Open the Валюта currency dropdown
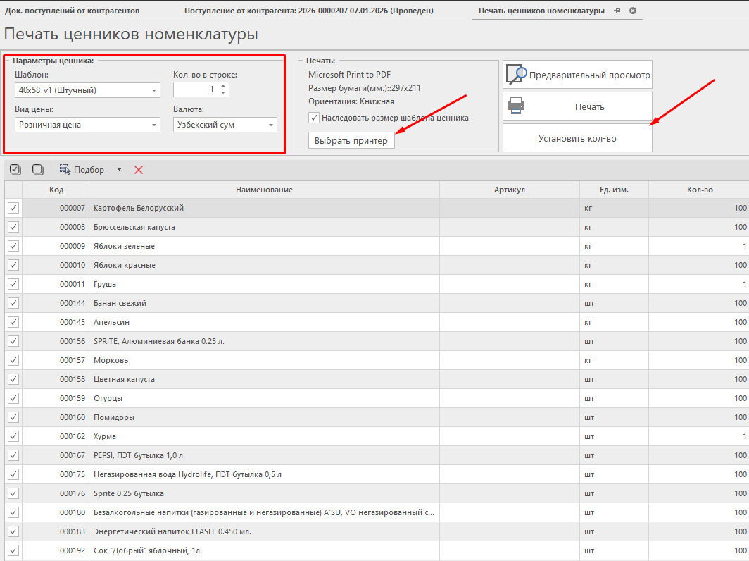The width and height of the screenshot is (749, 561). click(x=270, y=125)
